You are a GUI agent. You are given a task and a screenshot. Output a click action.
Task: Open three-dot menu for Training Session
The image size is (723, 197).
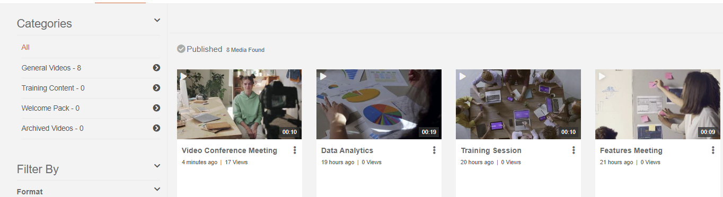point(574,150)
